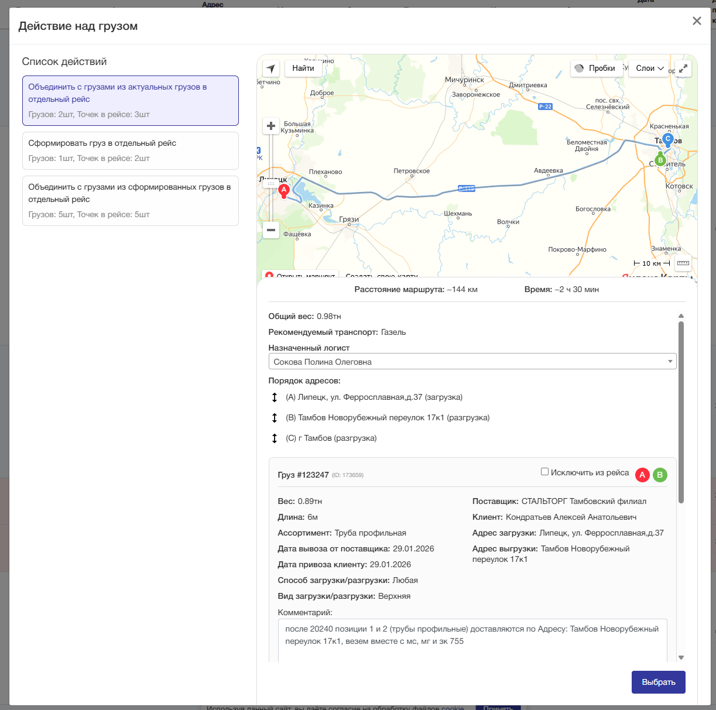Screen dimensions: 716x710
Task: Click address text (C) г Тамбов (разгрузка)
Action: pos(331,438)
